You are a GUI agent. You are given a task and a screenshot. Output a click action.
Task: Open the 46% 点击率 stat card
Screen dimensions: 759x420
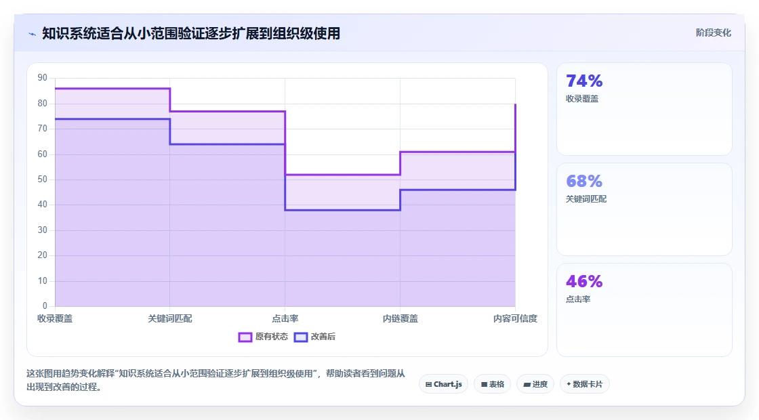pyautogui.click(x=644, y=310)
